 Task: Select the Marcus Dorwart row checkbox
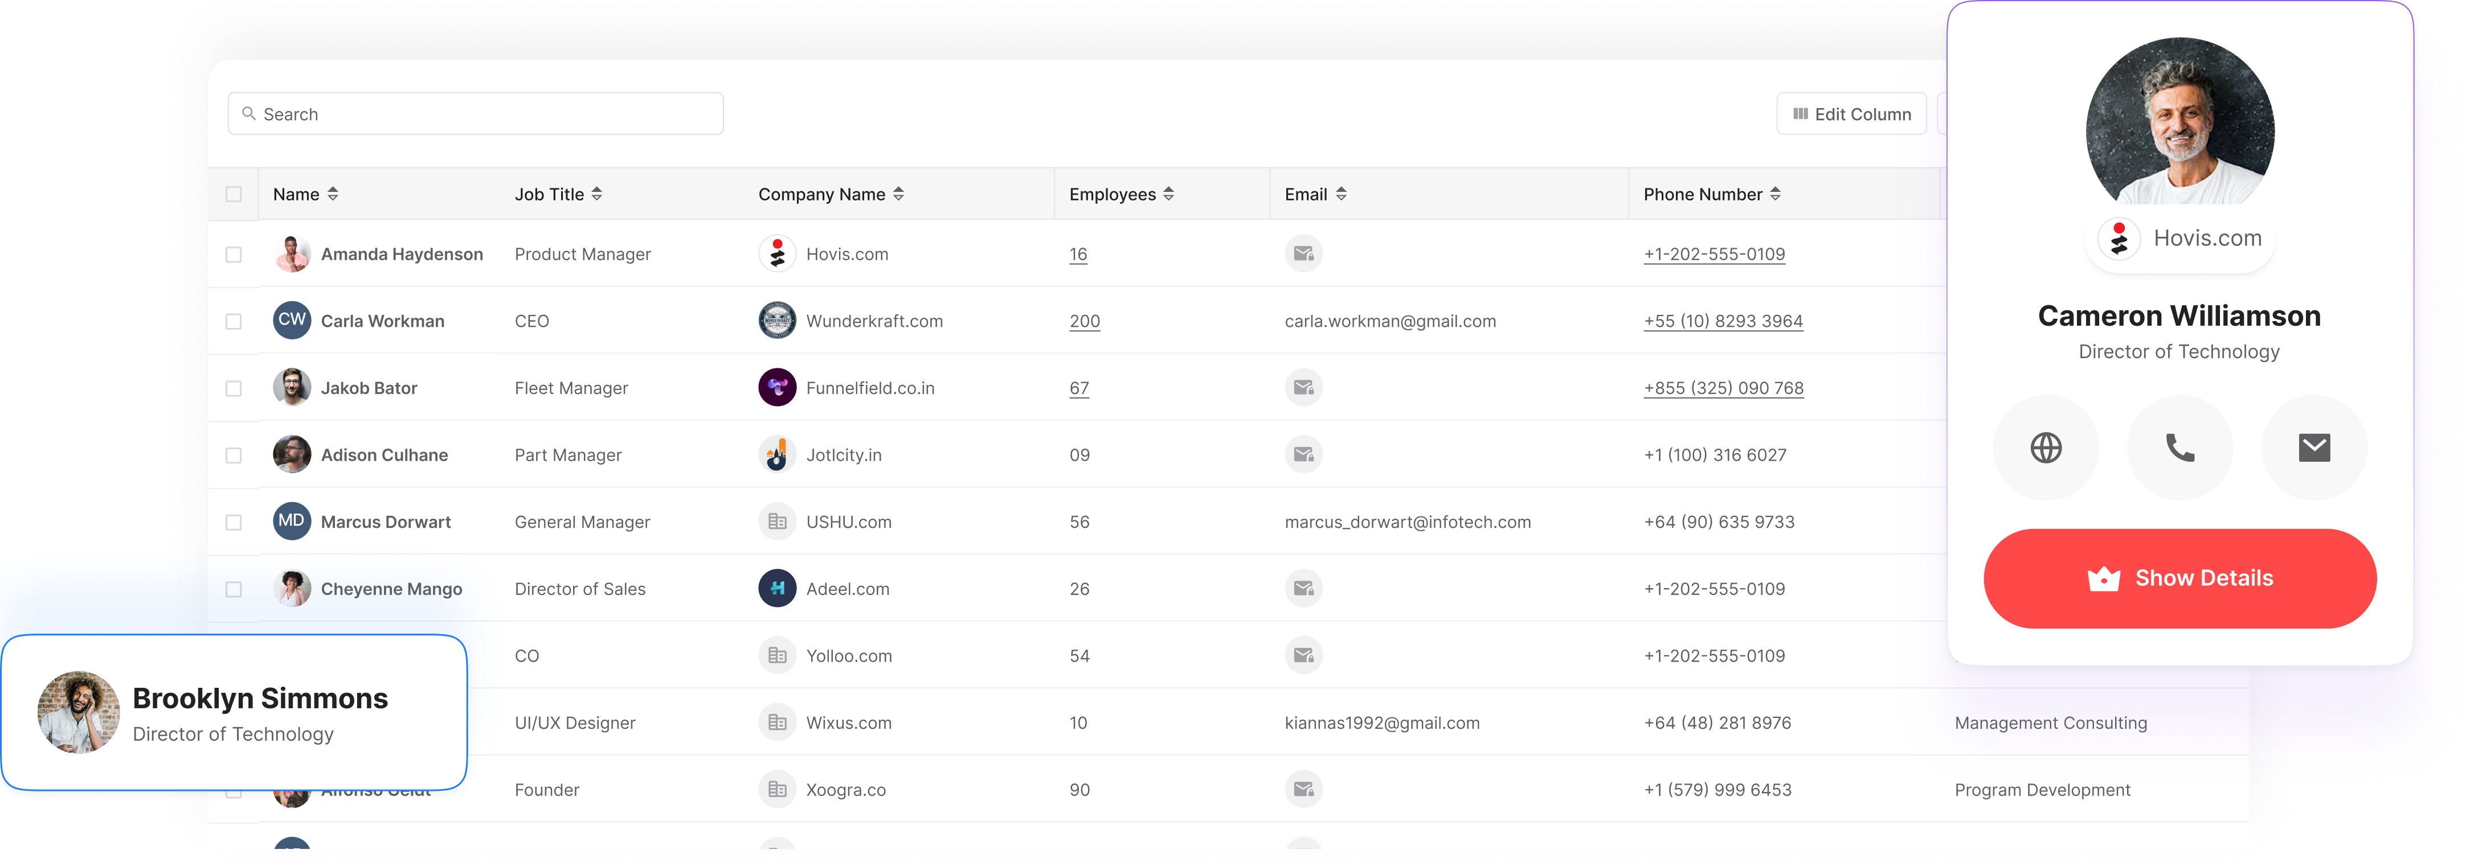coord(234,523)
